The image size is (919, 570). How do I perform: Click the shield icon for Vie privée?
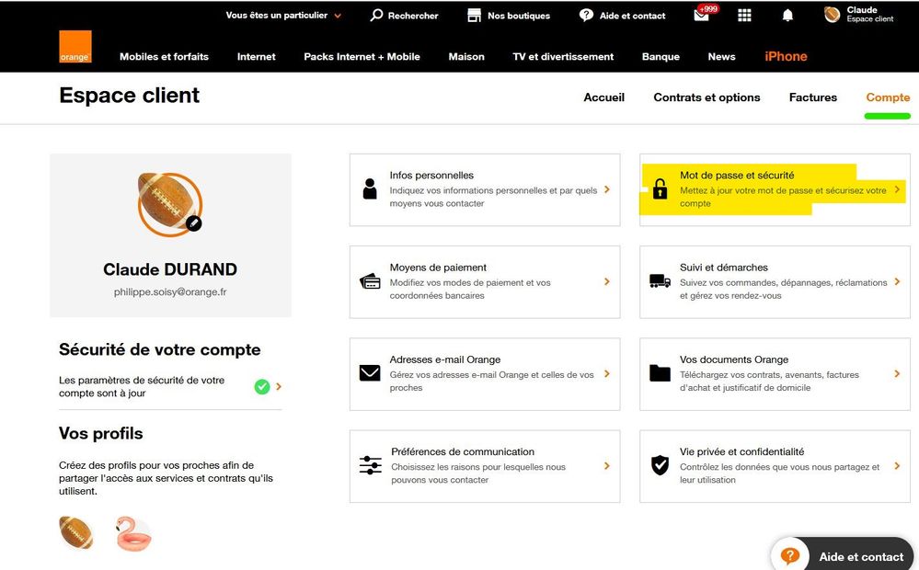pos(660,465)
